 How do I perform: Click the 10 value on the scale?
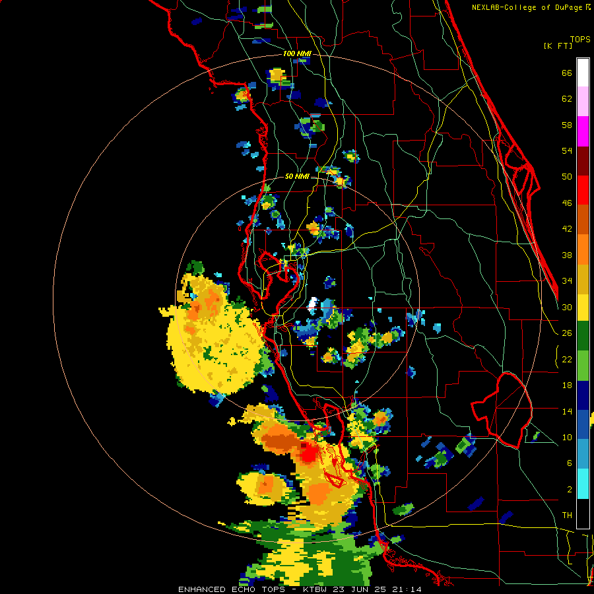567,437
